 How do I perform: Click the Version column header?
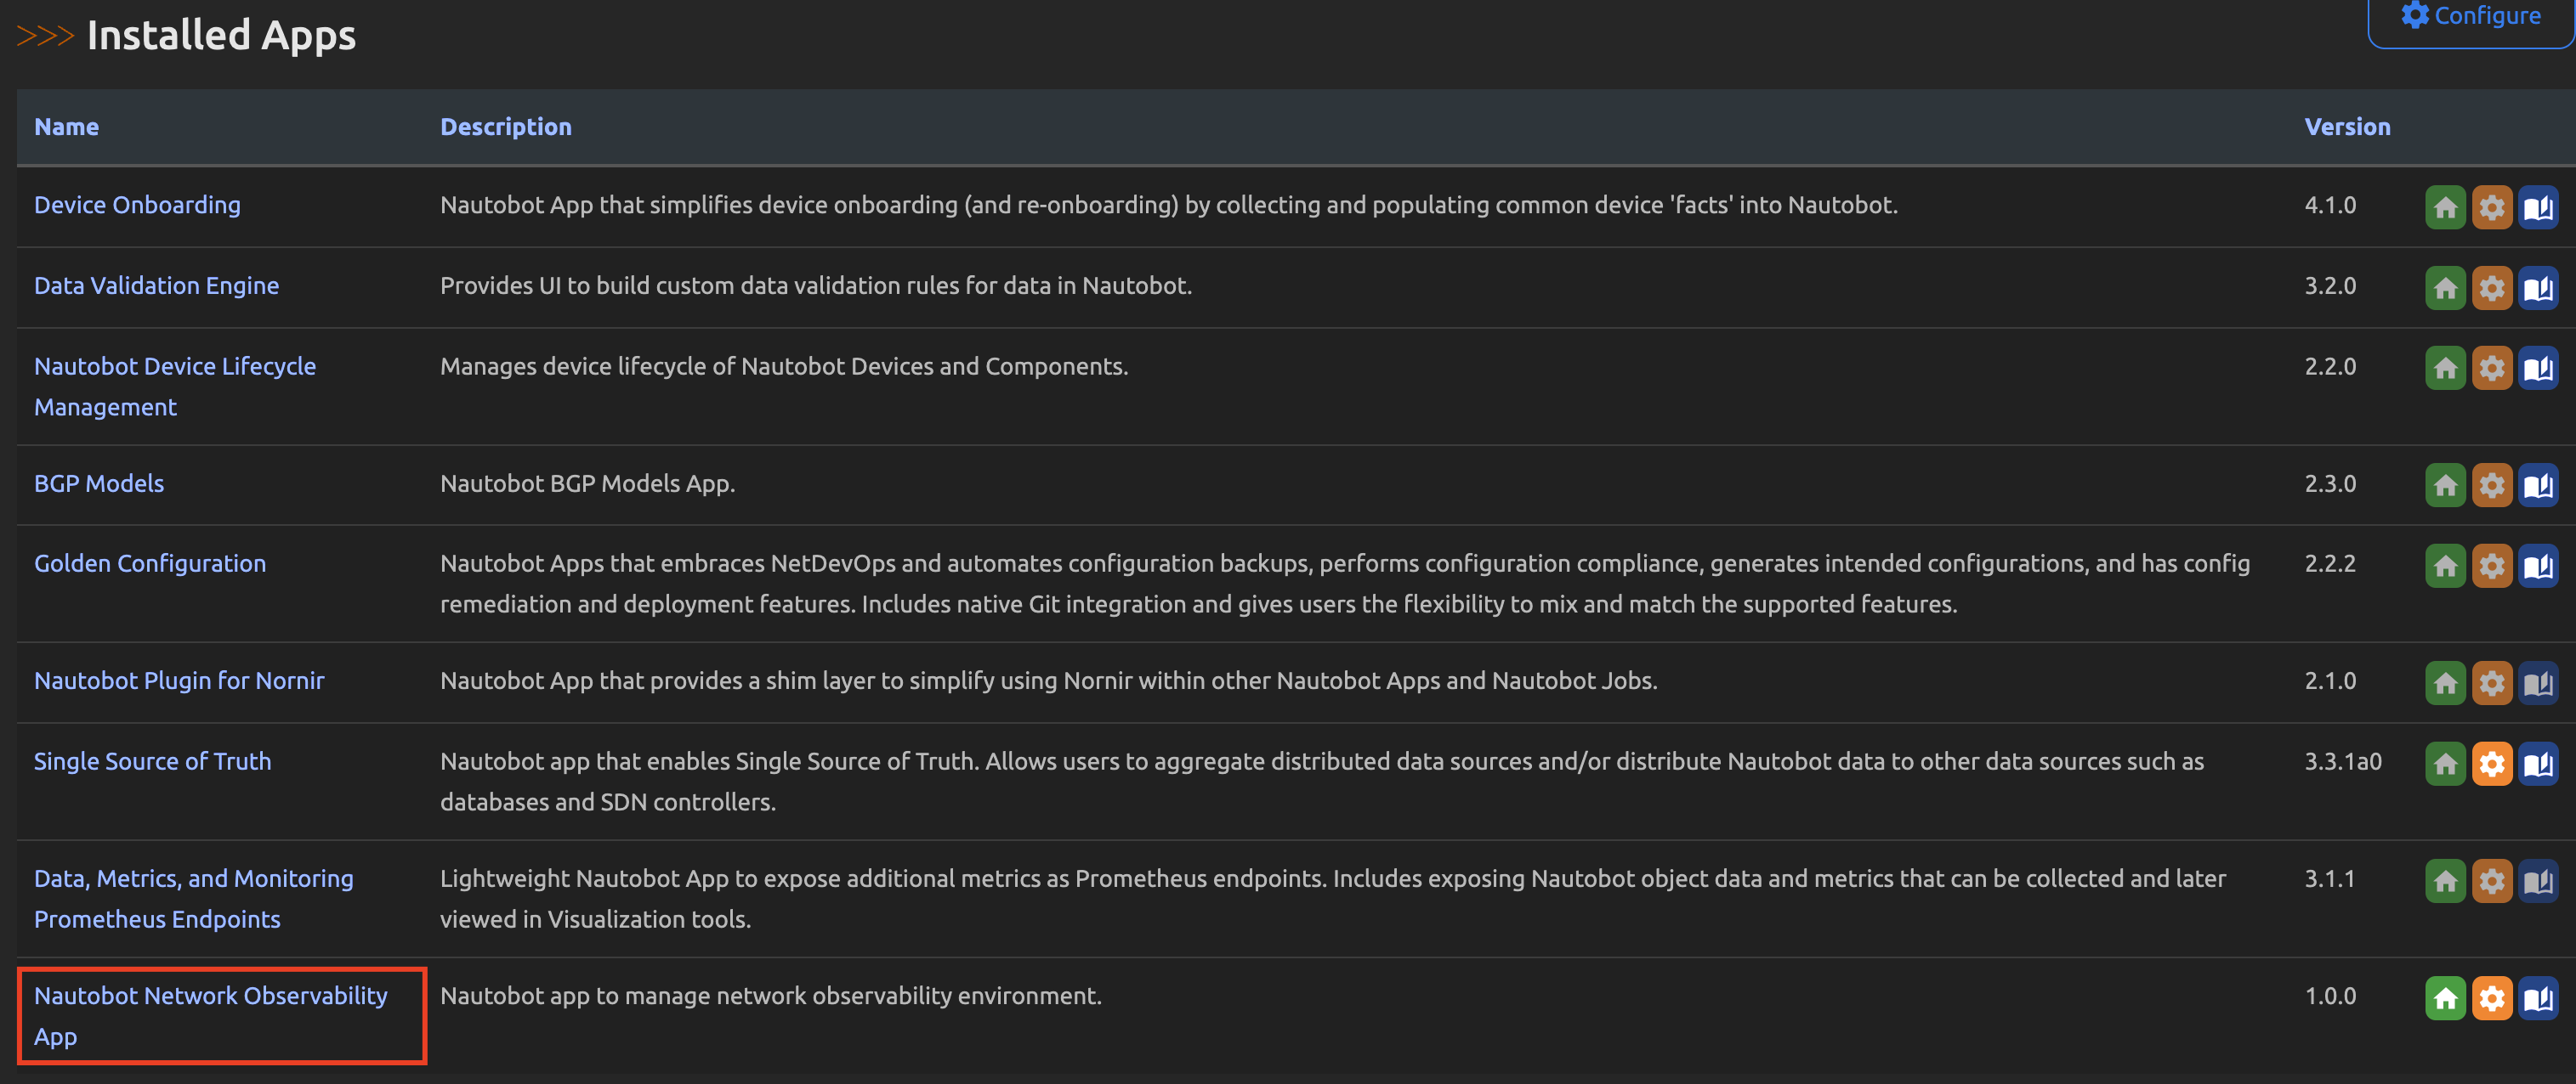(2346, 127)
